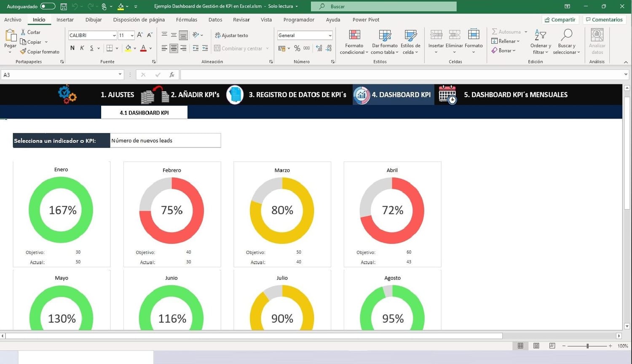This screenshot has height=364, width=632.
Task: Click Comentarios button
Action: tap(604, 20)
